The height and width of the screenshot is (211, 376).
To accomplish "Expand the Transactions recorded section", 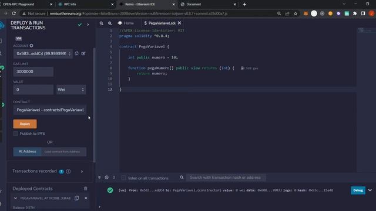I will (82, 171).
